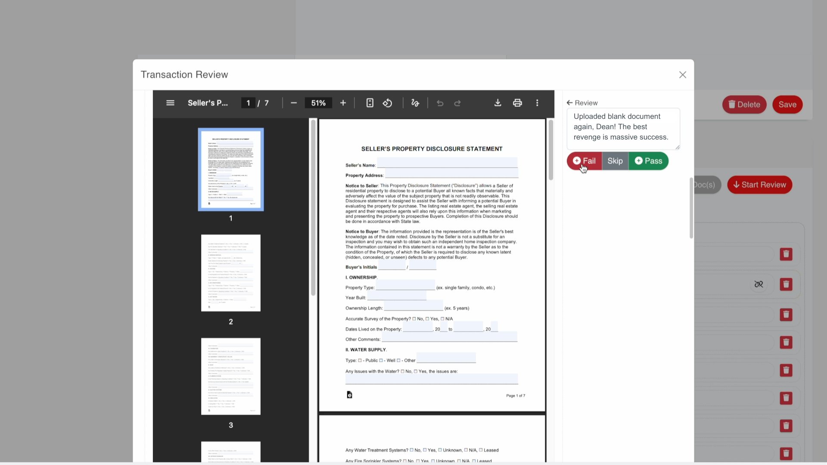Select the draw annotation tool
This screenshot has height=465, width=827.
[415, 103]
